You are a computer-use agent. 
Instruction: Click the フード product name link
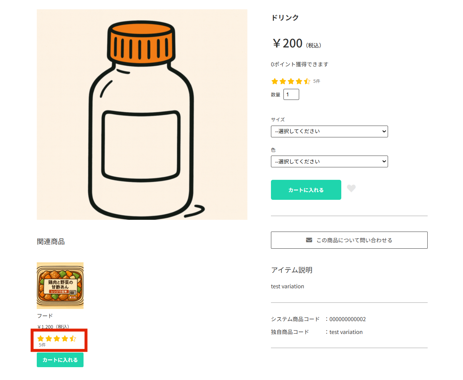[x=45, y=316]
